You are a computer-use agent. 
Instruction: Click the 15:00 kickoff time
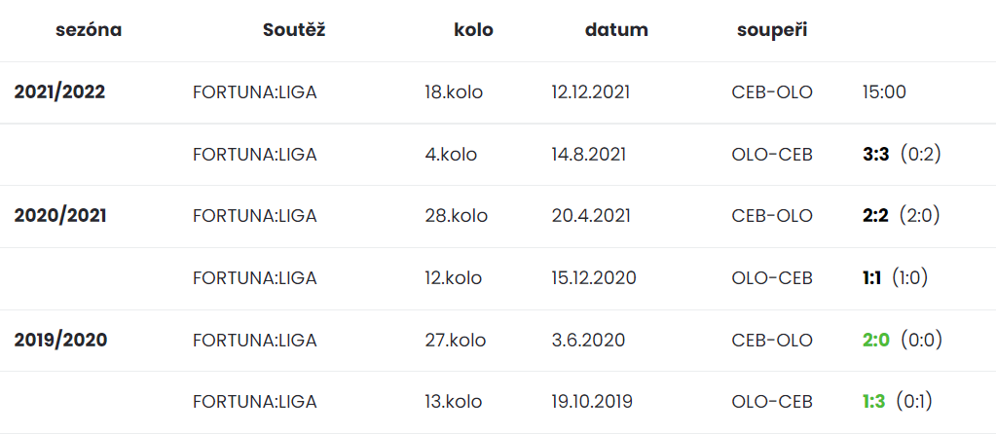[x=884, y=92]
